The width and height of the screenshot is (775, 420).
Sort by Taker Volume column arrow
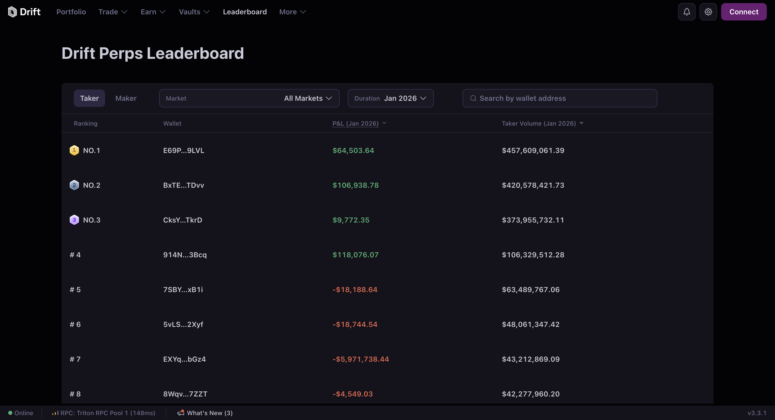click(581, 123)
